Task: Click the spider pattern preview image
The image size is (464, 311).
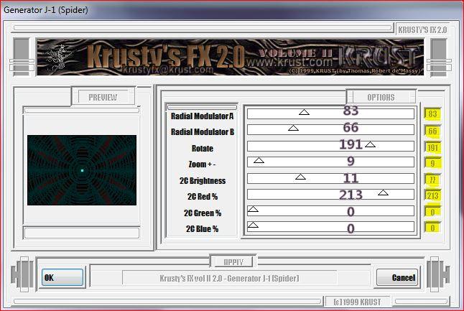Action: [82, 170]
